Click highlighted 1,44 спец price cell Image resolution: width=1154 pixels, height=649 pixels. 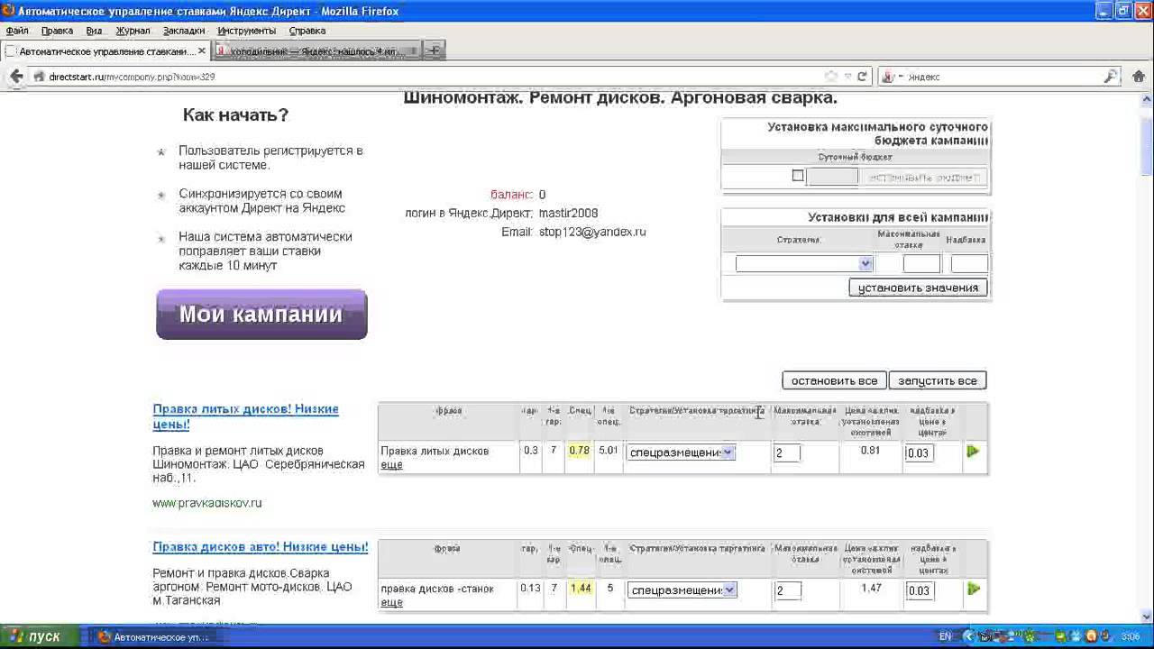point(581,588)
